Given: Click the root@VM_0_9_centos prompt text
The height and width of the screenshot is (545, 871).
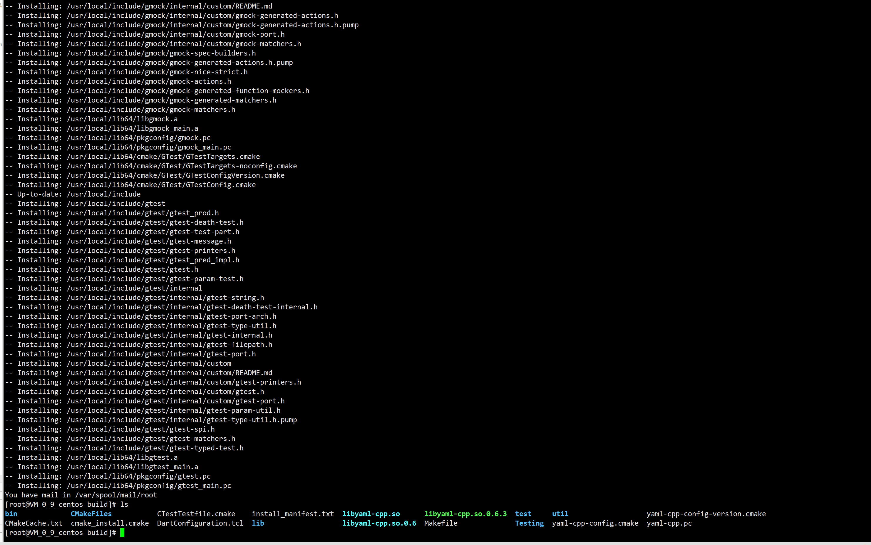Looking at the screenshot, I should pos(47,504).
